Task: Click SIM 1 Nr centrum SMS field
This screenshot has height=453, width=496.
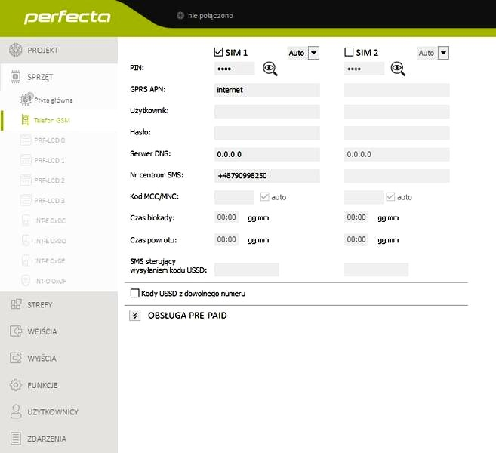Action: (x=267, y=176)
